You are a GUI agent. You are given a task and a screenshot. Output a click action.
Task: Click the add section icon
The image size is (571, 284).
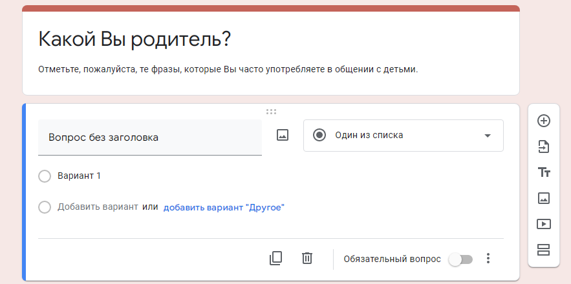(544, 250)
